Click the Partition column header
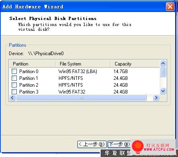The width and height of the screenshot is (178, 157). [x=32, y=64]
